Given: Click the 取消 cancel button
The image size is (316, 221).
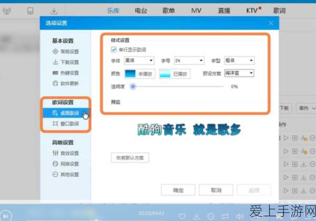Looking at the screenshot, I should (x=216, y=190).
